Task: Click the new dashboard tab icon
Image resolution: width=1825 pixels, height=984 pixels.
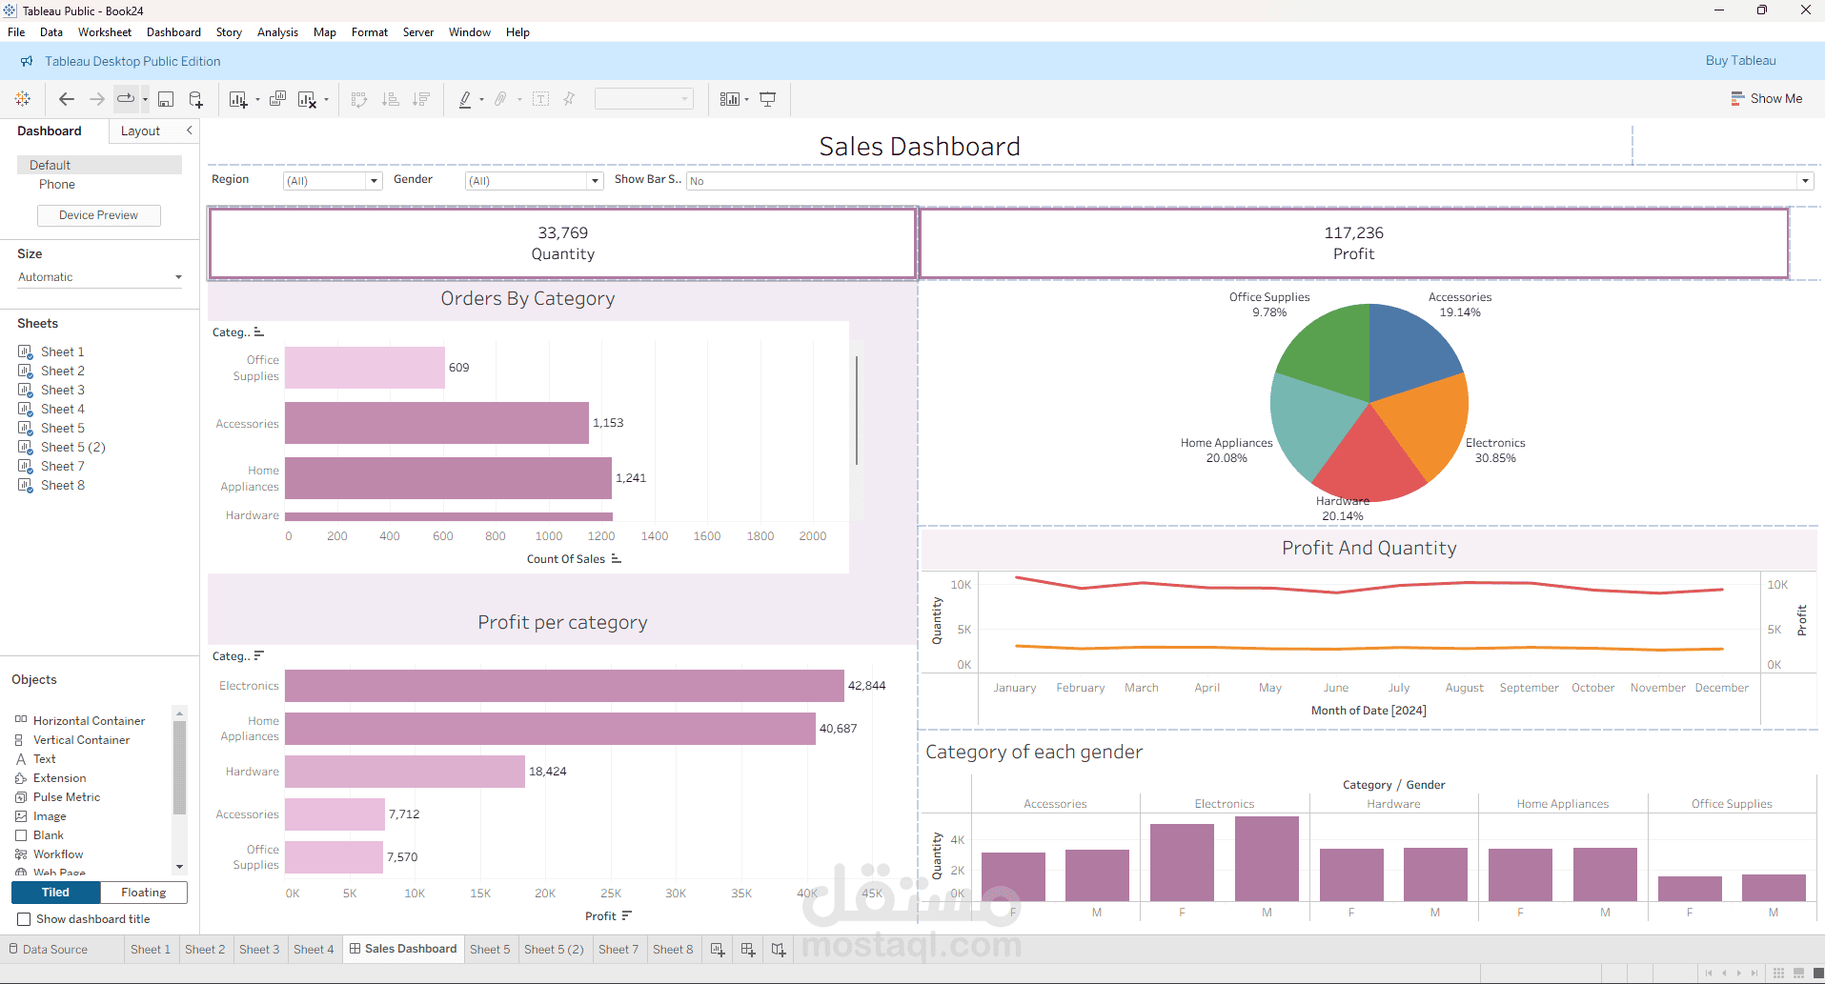Action: coord(748,950)
